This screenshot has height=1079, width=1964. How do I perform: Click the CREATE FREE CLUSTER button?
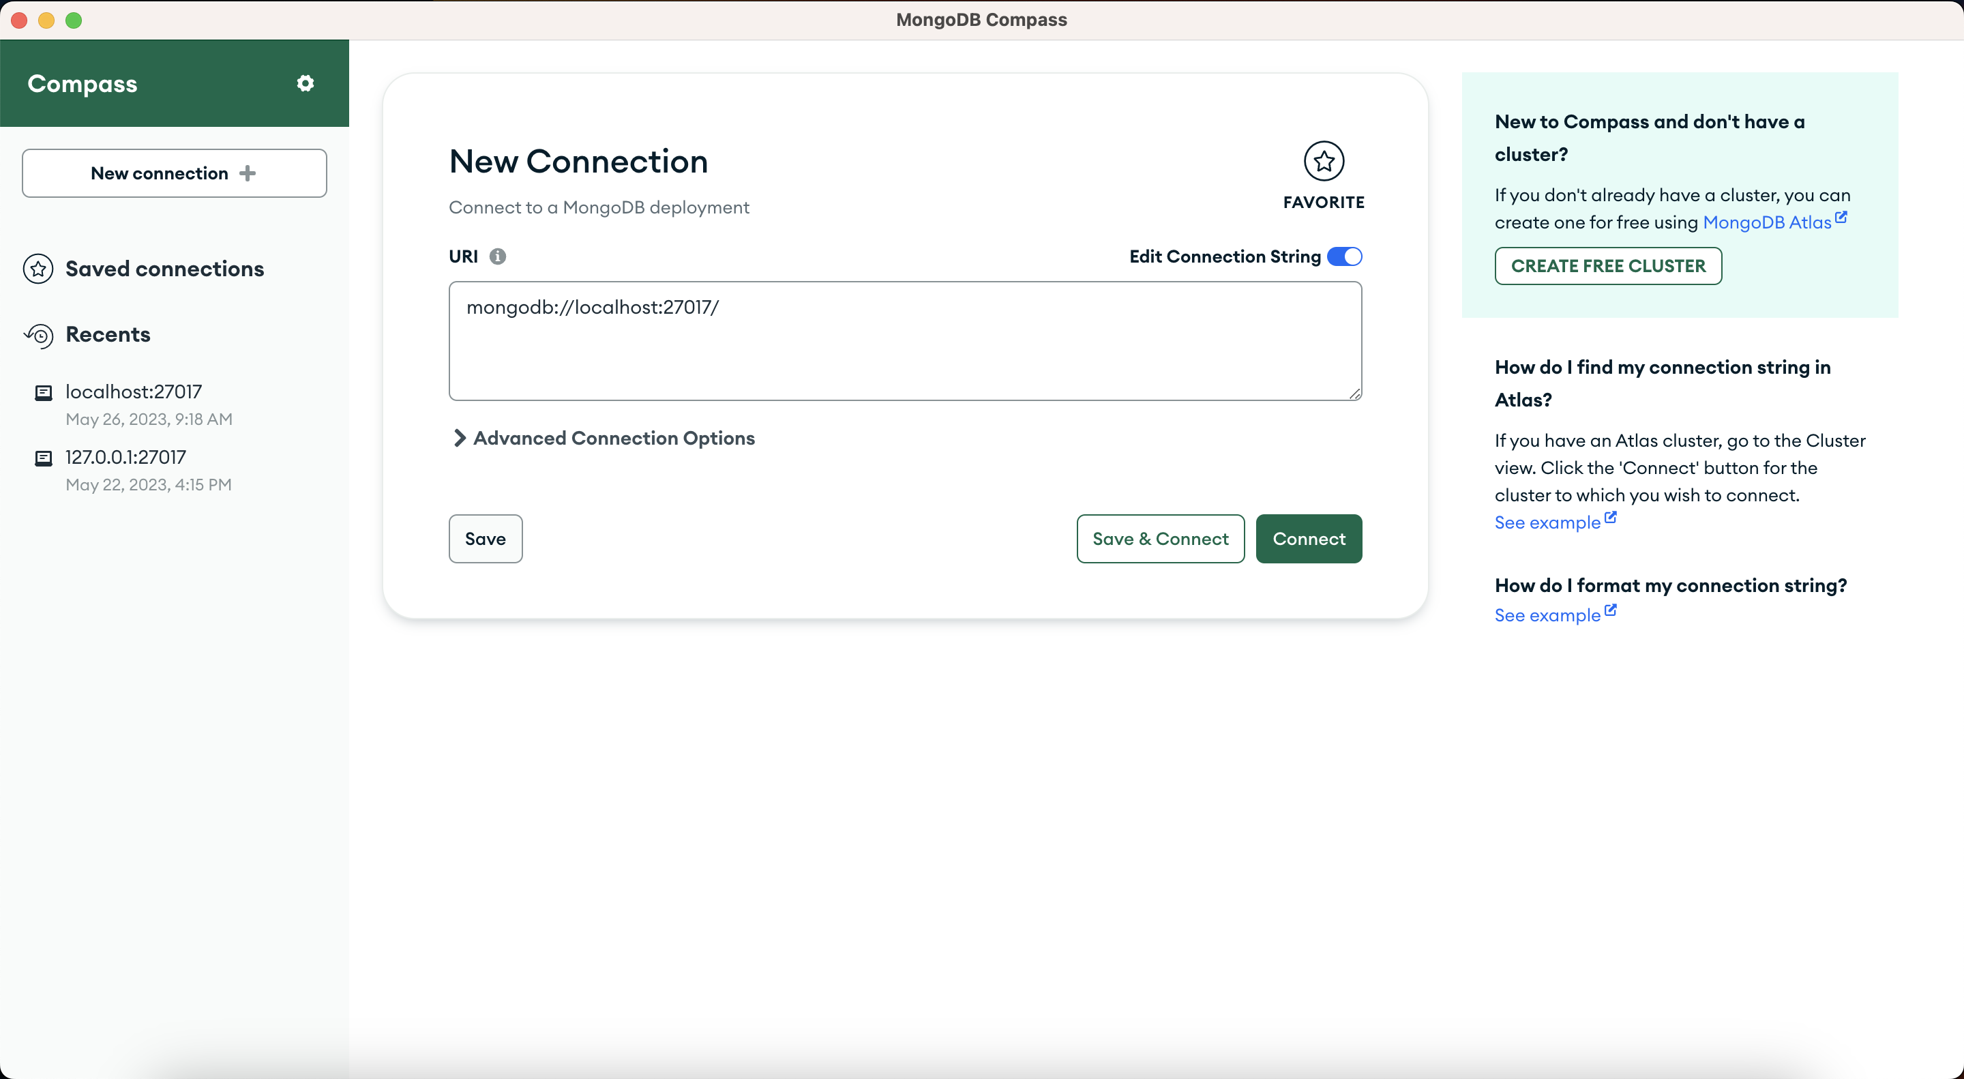point(1607,266)
